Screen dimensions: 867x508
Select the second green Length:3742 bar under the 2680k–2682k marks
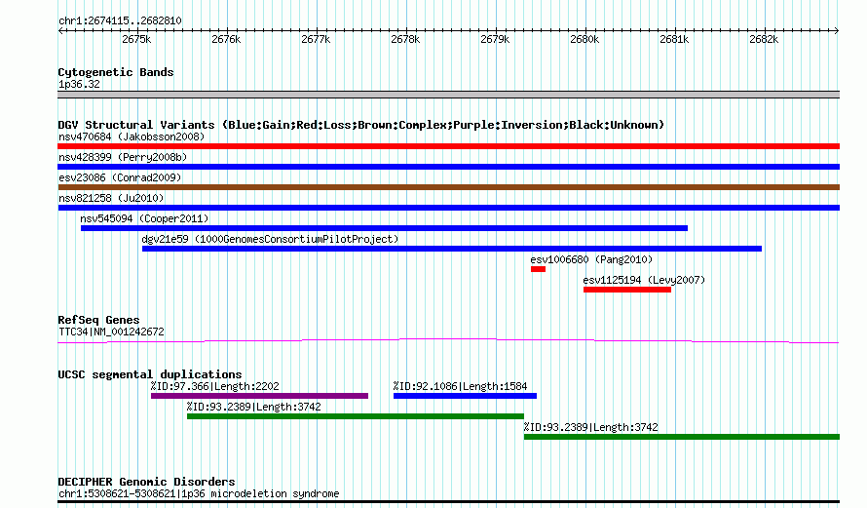(682, 437)
